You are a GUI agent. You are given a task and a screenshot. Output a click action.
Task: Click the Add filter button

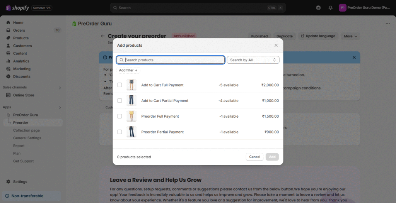(128, 70)
